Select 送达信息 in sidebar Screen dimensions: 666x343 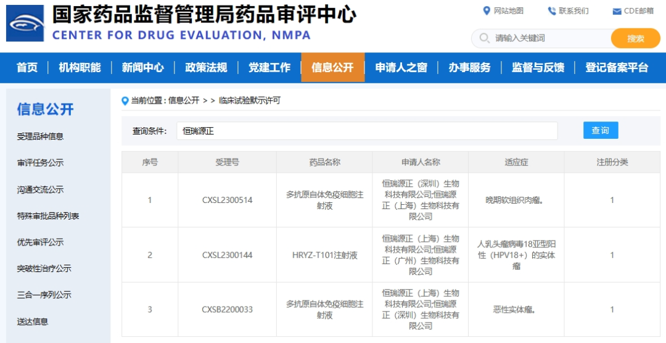(x=33, y=321)
